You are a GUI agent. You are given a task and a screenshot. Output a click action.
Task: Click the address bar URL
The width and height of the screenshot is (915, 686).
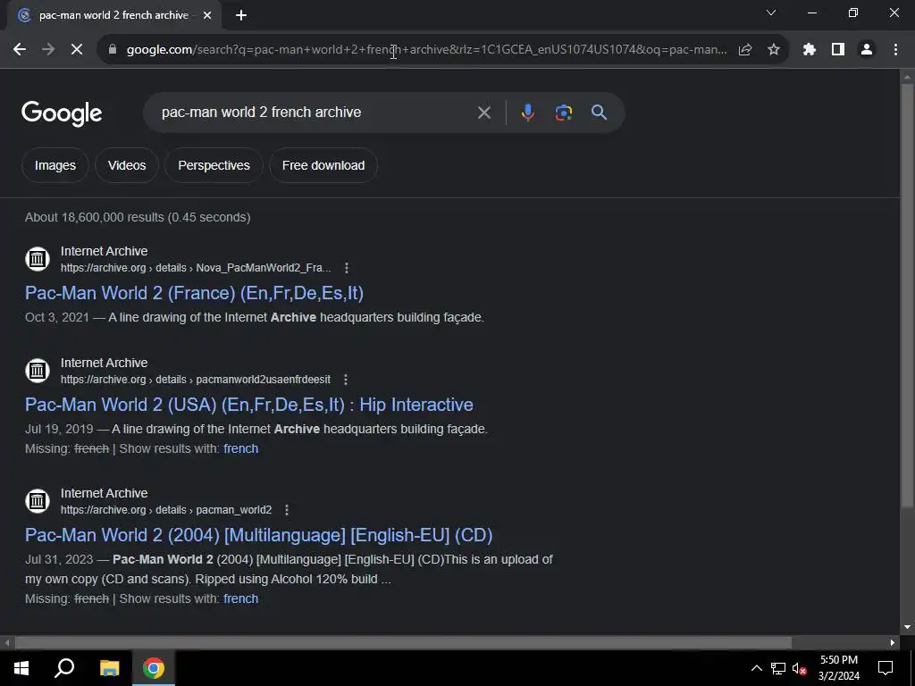click(x=427, y=50)
